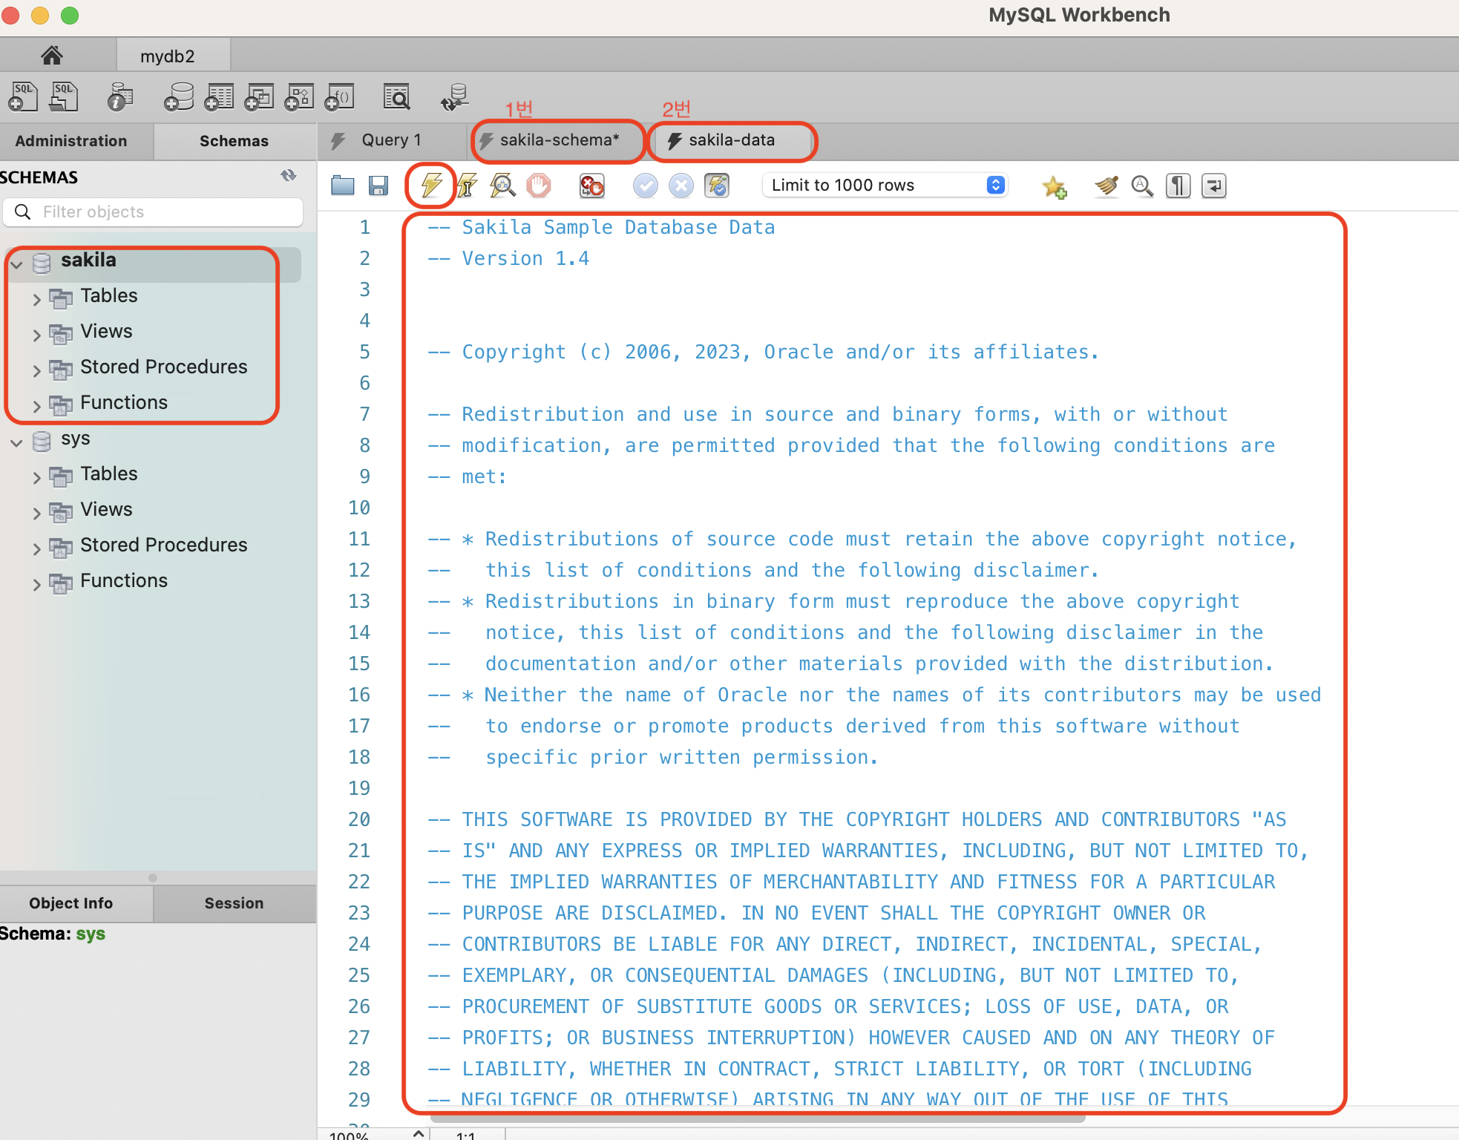Toggle word wrapping button in editor toolbar
This screenshot has height=1140, width=1459.
1214,186
